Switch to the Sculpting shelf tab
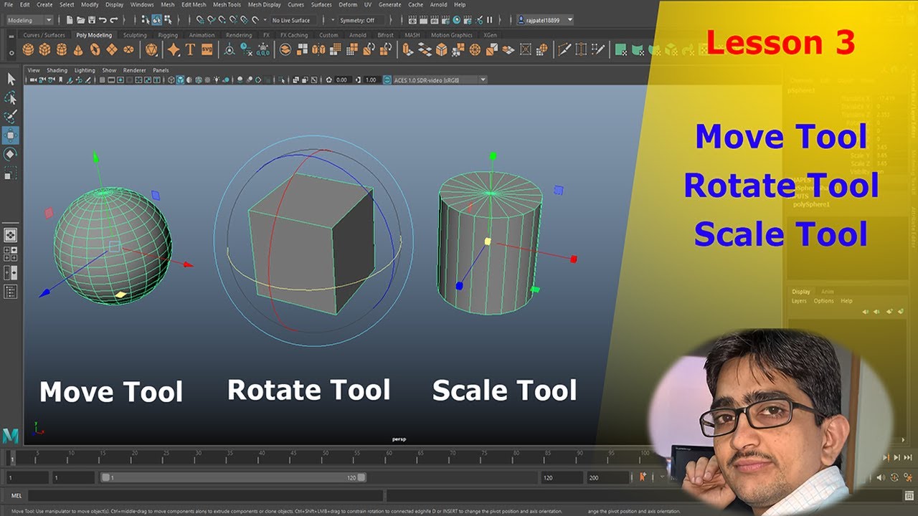This screenshot has width=918, height=516. pos(135,35)
